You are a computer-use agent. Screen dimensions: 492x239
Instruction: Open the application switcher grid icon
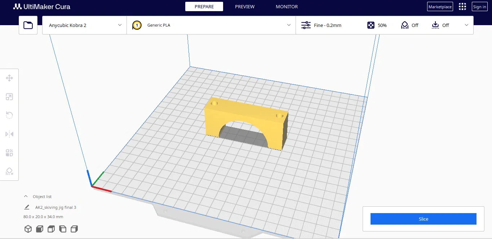(x=462, y=6)
